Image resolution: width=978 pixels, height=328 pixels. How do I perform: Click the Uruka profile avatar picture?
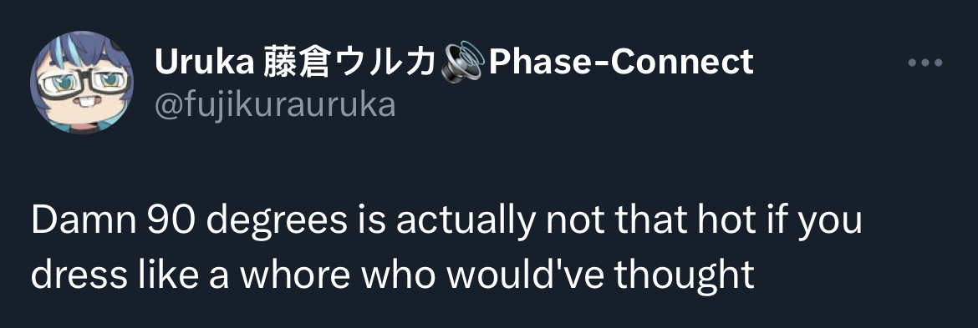click(x=82, y=82)
